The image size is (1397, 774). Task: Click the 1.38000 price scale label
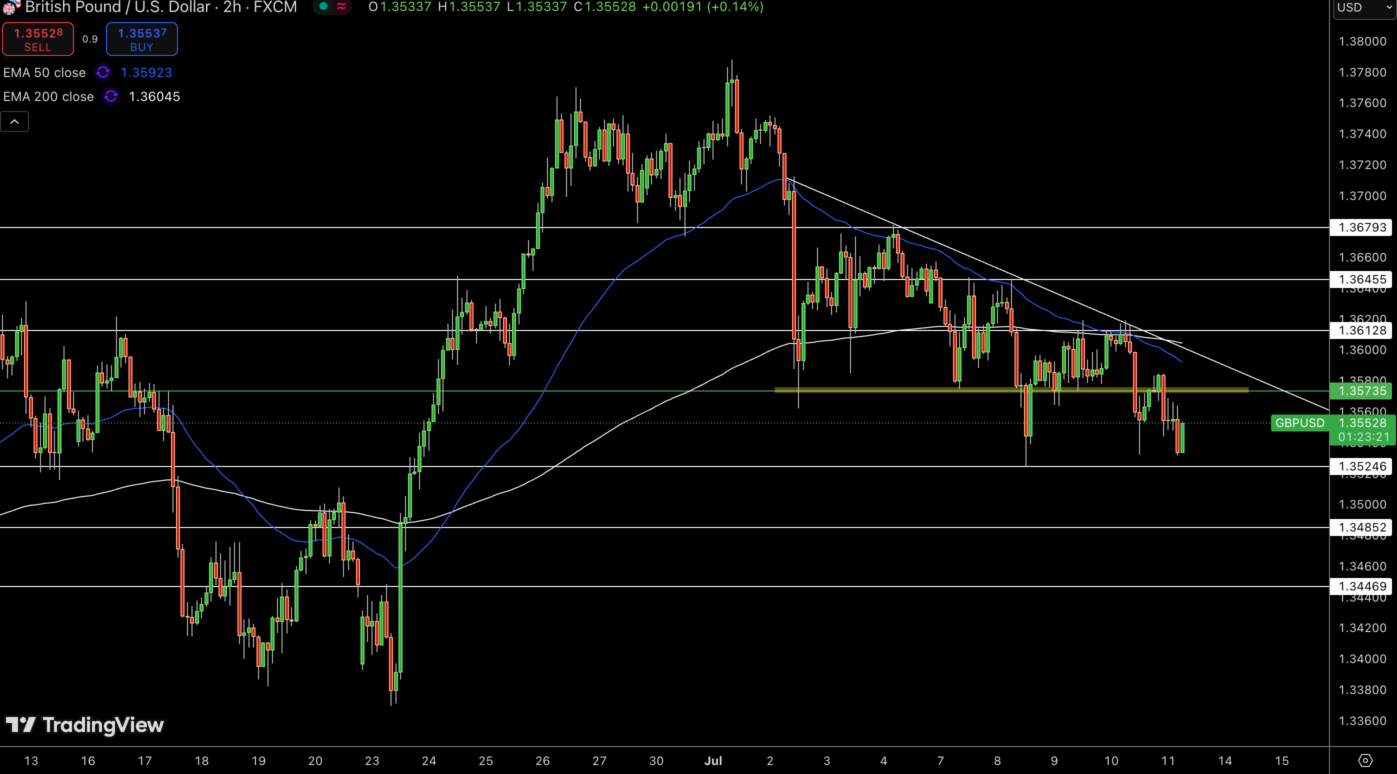click(1362, 41)
